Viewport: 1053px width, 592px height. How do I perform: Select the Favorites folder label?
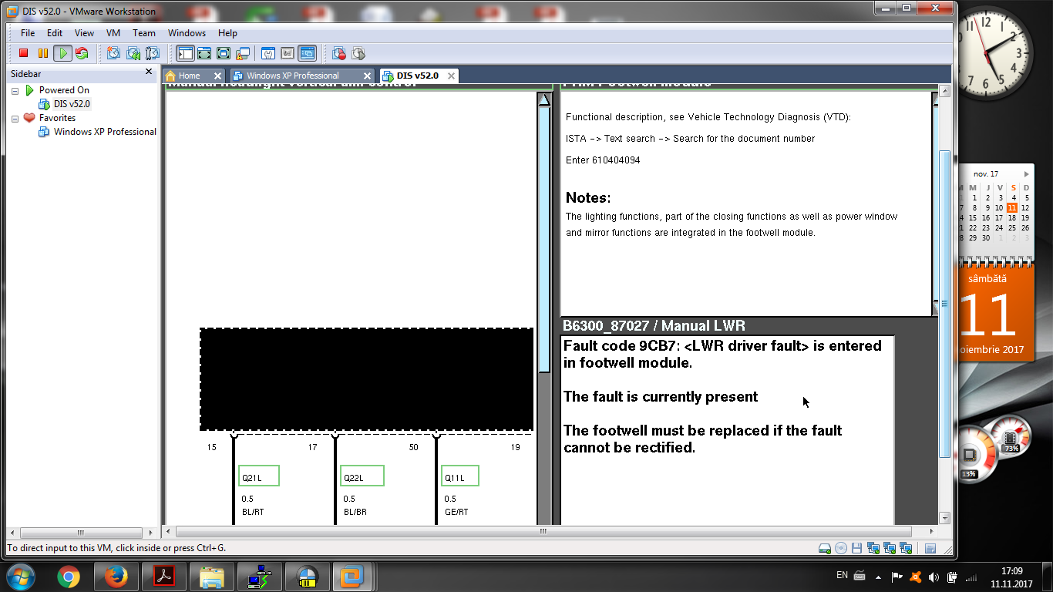[57, 118]
